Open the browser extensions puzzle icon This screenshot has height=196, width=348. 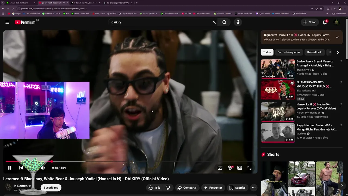click(328, 8)
